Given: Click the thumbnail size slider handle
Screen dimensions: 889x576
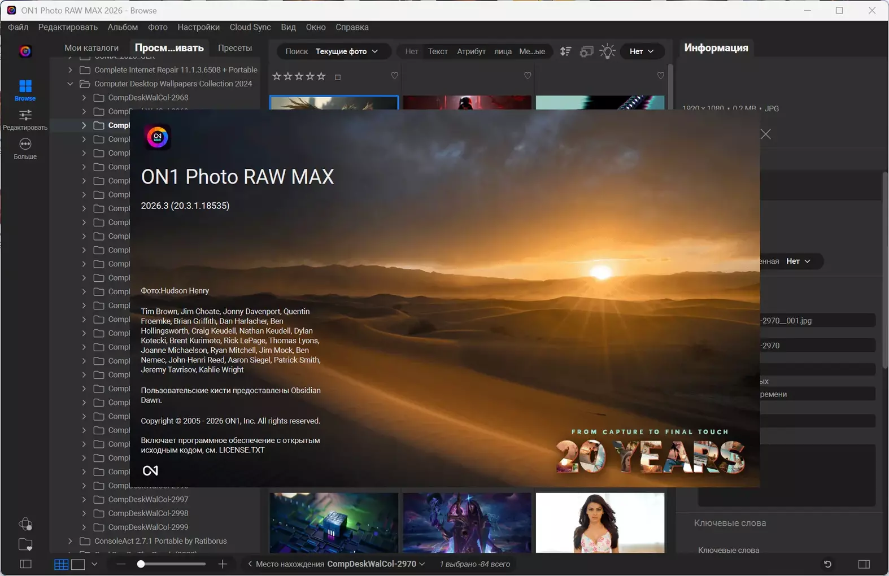Looking at the screenshot, I should point(141,564).
